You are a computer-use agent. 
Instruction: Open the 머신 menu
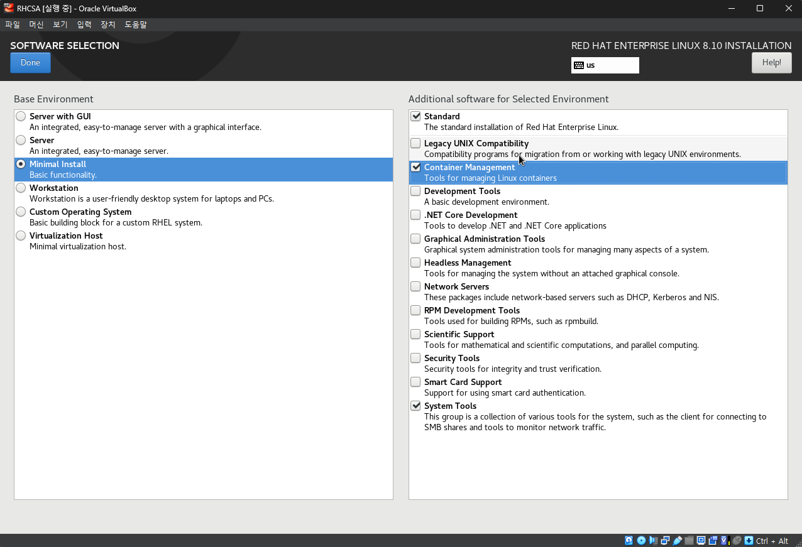click(x=36, y=24)
